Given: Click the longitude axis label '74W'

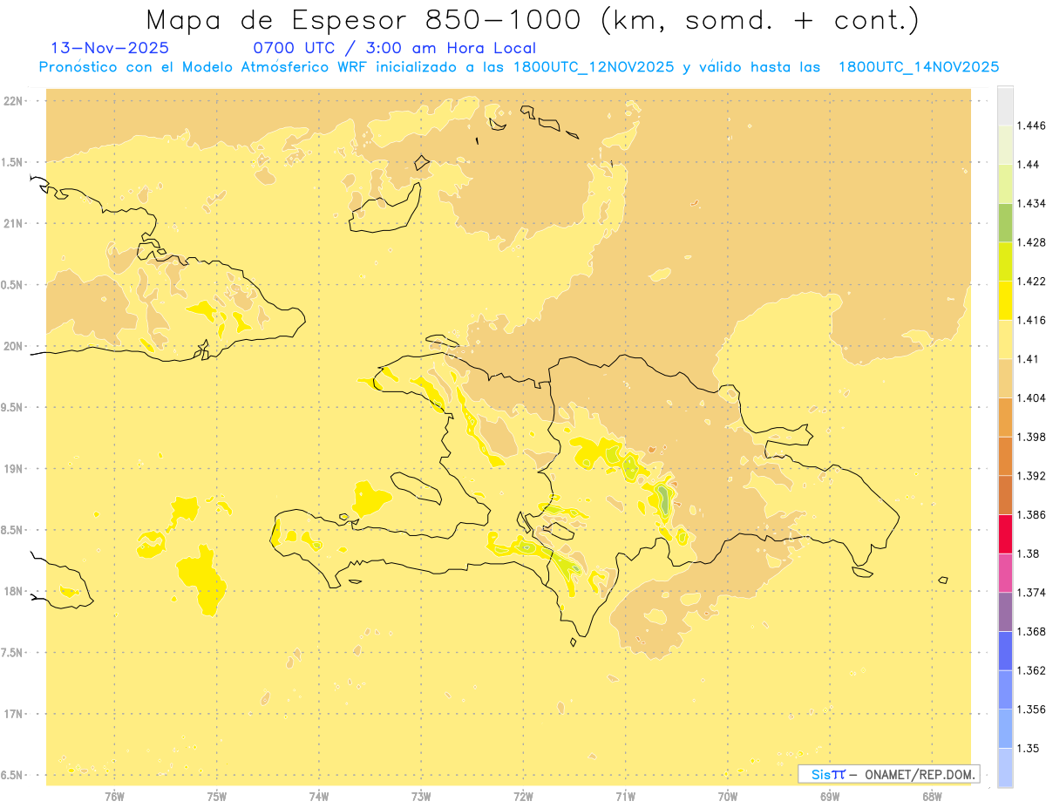Looking at the screenshot, I should [x=318, y=796].
